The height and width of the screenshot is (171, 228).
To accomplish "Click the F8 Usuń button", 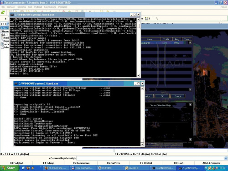I will pyautogui.click(x=179, y=163).
